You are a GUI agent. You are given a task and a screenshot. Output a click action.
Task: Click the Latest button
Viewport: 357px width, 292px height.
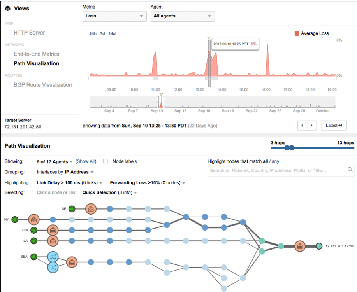click(x=333, y=125)
